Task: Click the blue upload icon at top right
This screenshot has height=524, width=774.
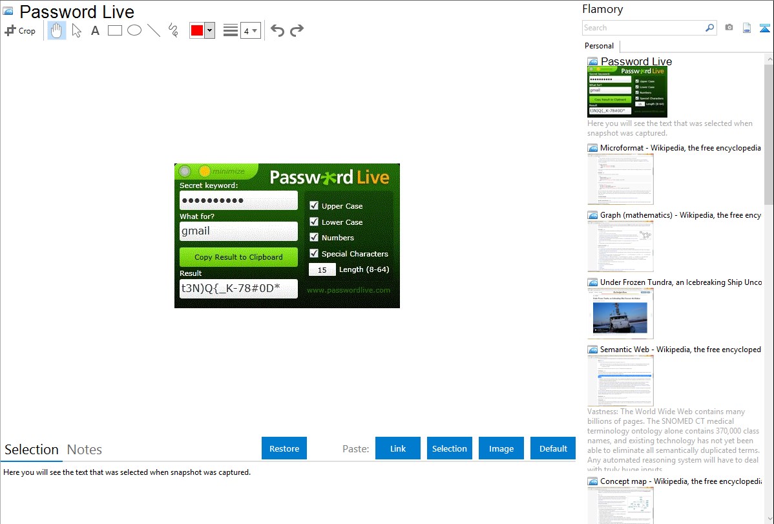Action: pos(764,28)
